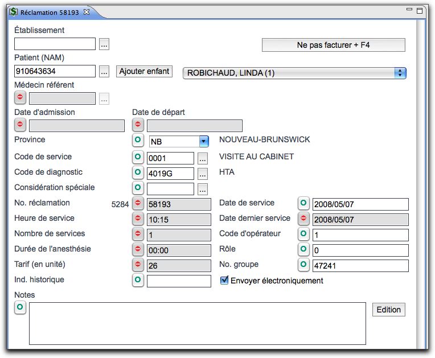Click the Nombre de services field
The image size is (435, 358).
179,235
